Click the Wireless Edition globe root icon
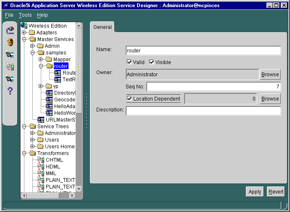This screenshot has height=212, width=290. pos(24,26)
